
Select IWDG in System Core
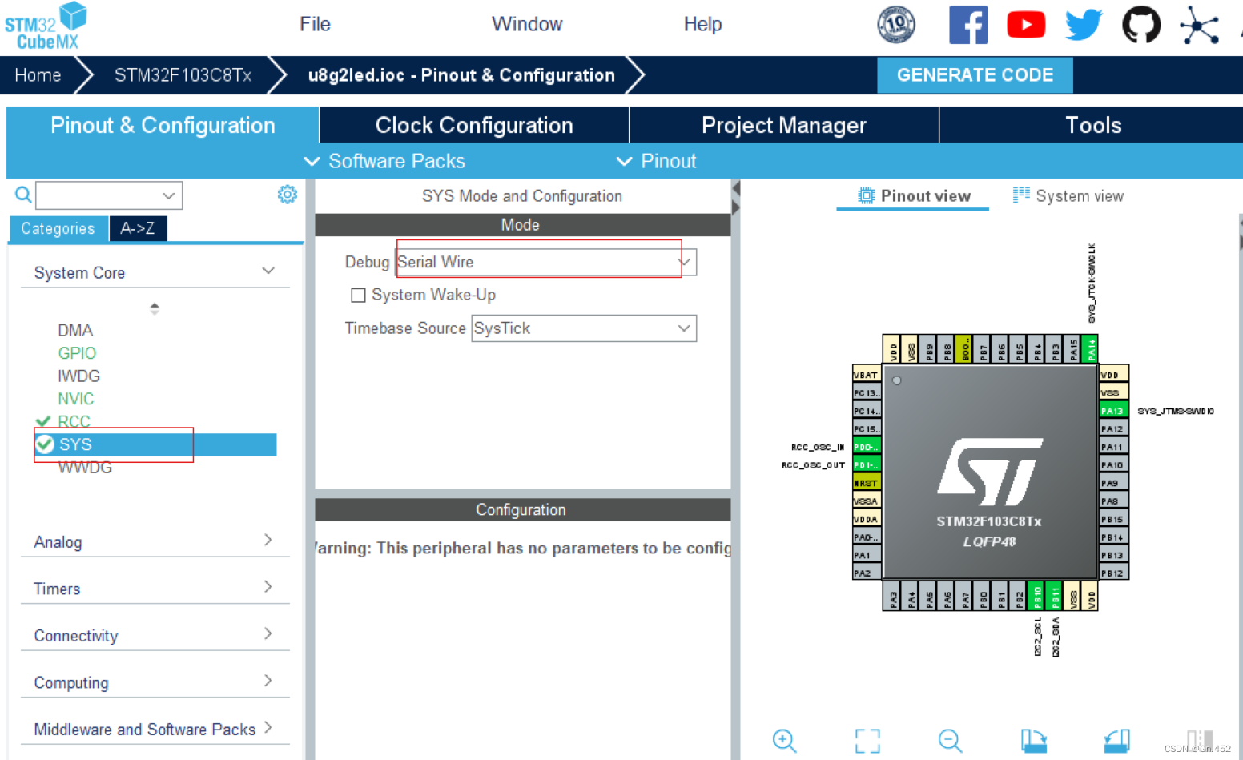point(78,376)
